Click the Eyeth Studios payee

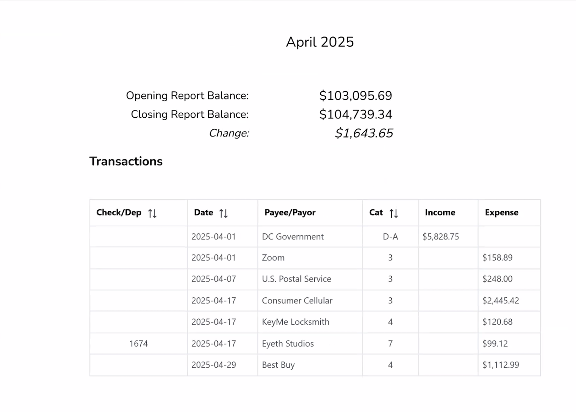pyautogui.click(x=288, y=344)
